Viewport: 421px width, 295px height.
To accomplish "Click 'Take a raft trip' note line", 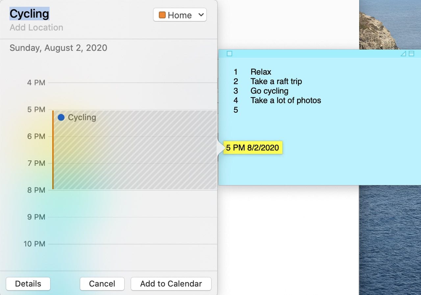I will point(276,81).
